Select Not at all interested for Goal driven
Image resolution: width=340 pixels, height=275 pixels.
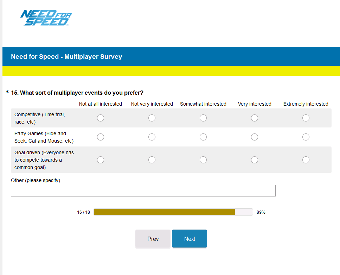click(101, 160)
